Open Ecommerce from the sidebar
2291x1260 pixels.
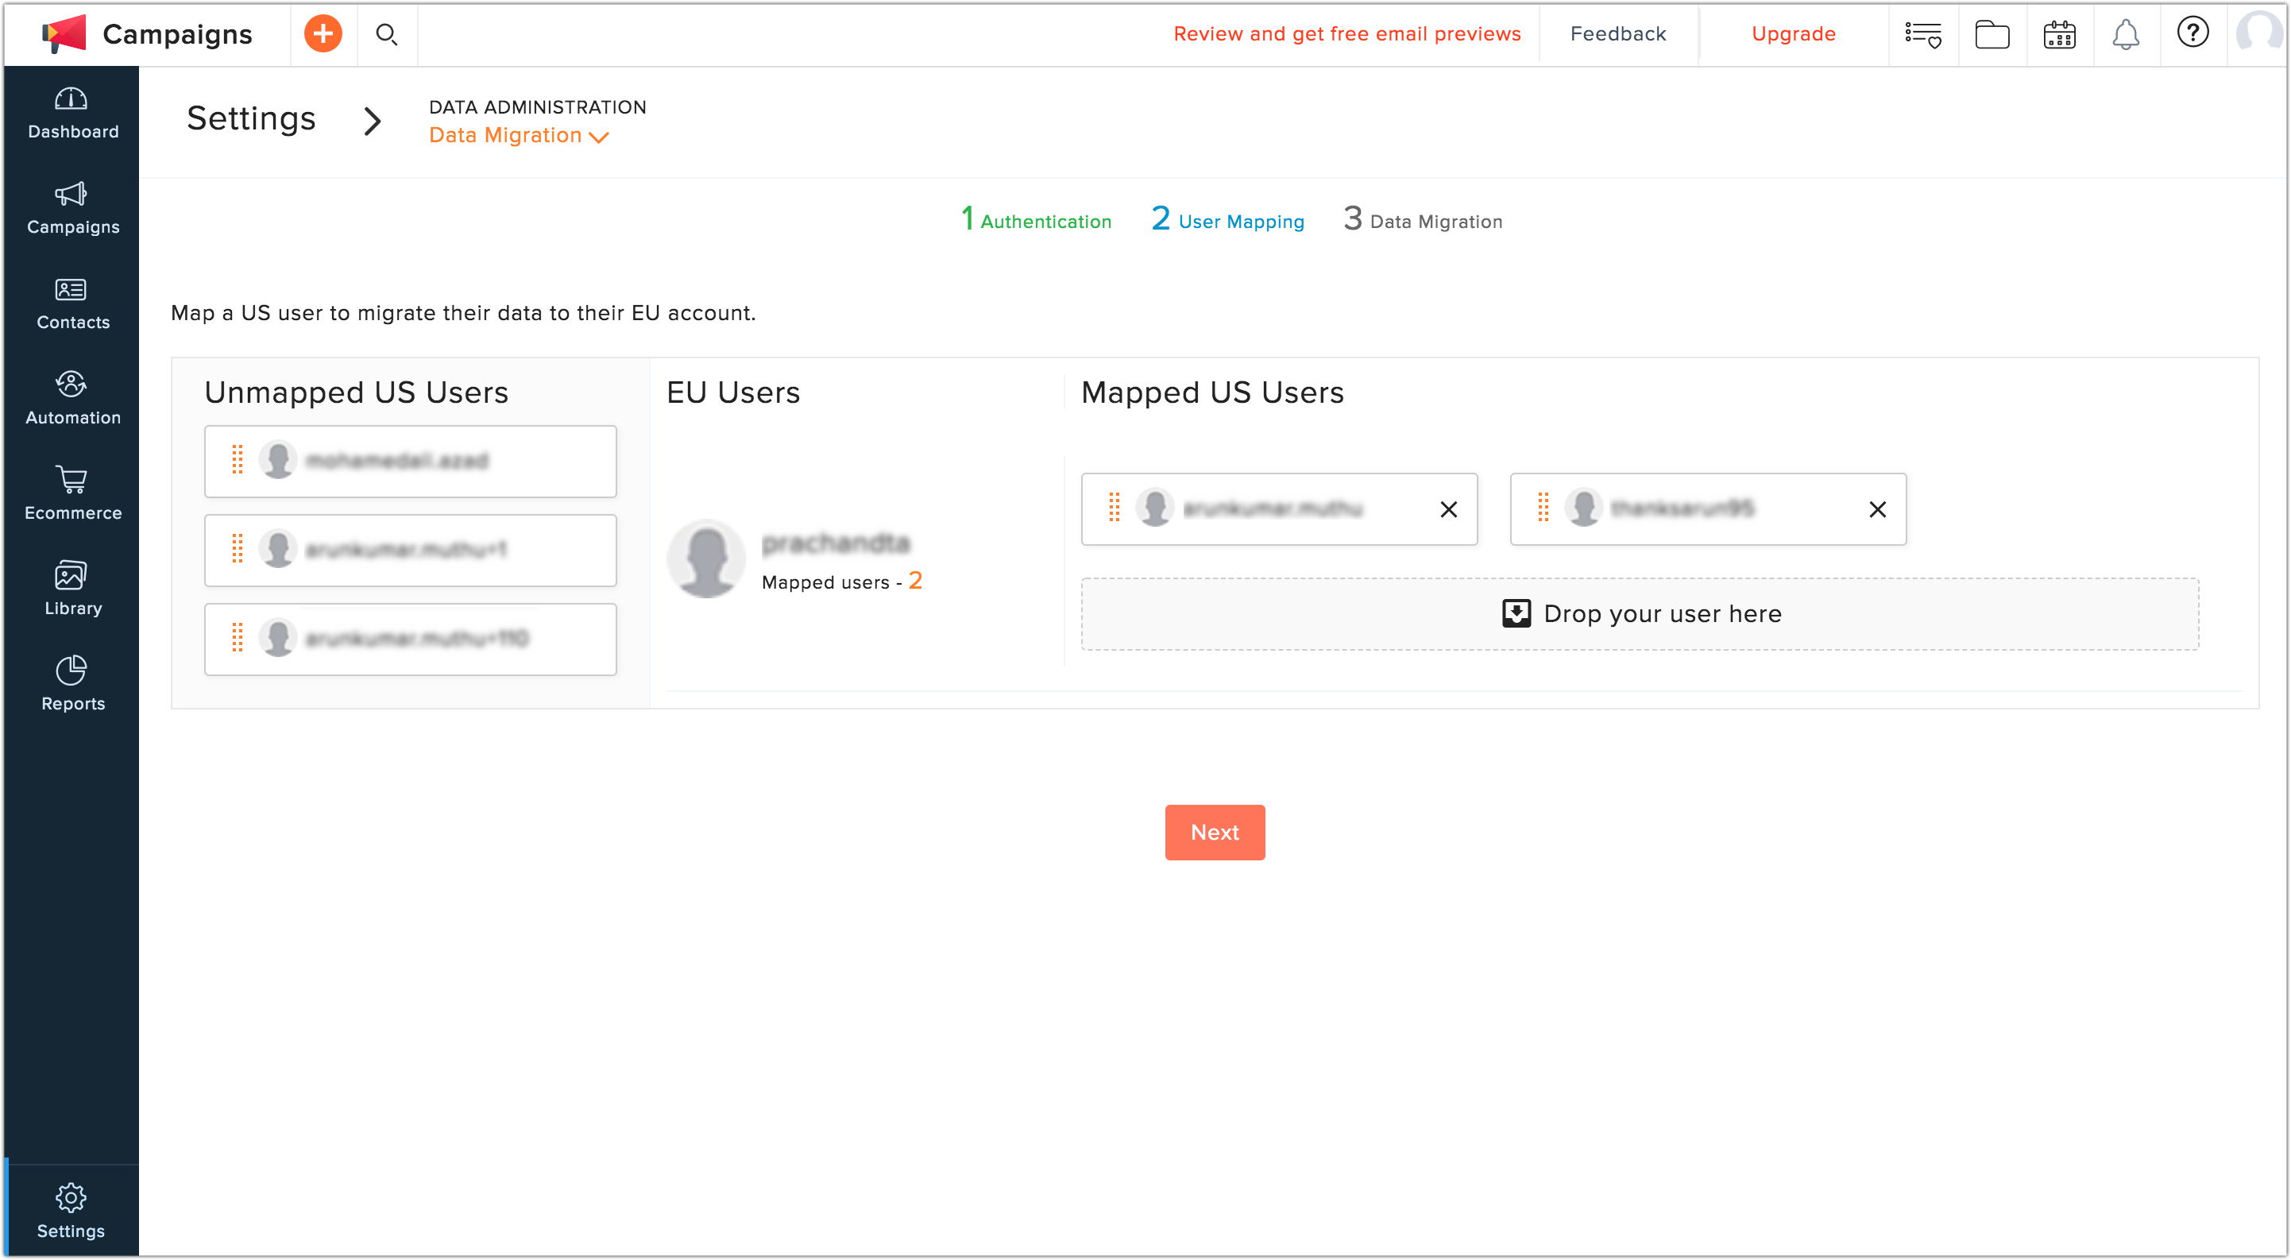[72, 493]
